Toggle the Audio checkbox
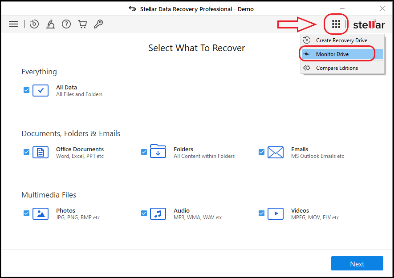This screenshot has width=394, height=278. (x=144, y=214)
